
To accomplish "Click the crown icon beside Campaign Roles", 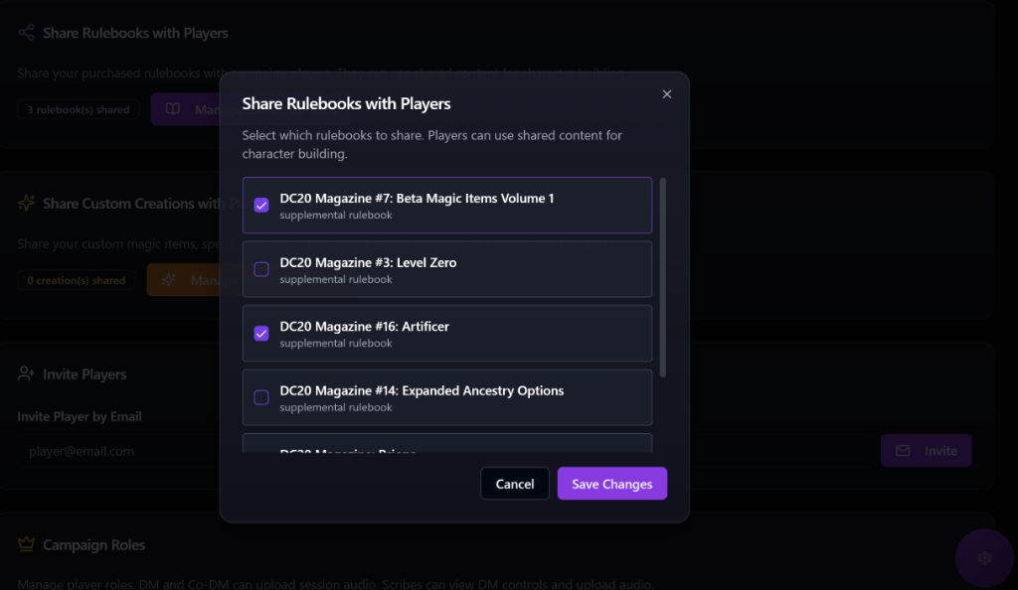I will [26, 544].
